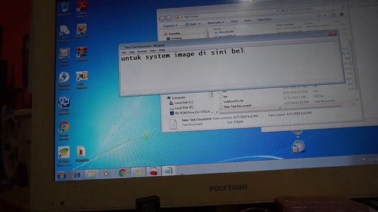The image size is (378, 212).
Task: Click the round gadget on right desktop
Action: (x=298, y=147)
